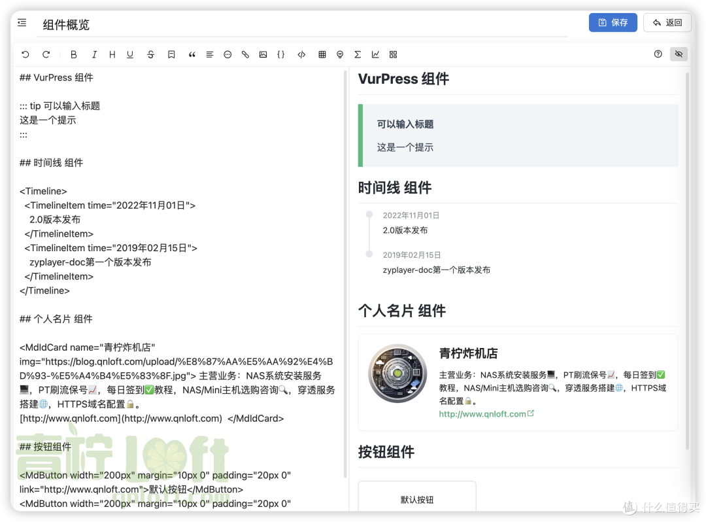Visit the qnloft.com link in the card
Viewport: 706px width, 522px height.
coord(482,413)
